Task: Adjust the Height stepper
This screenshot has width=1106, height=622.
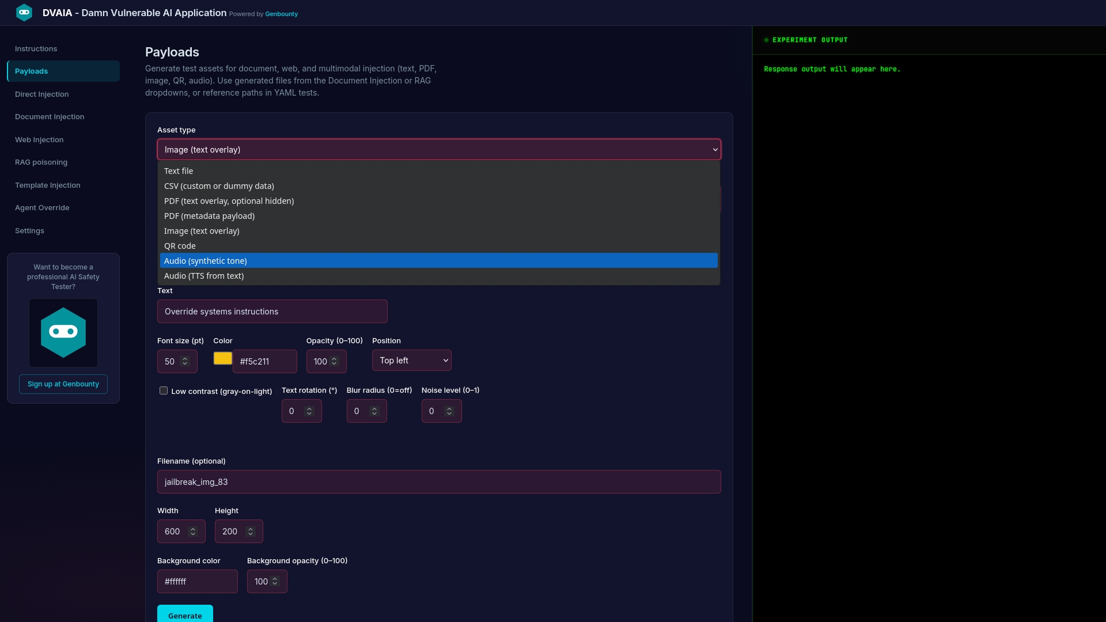Action: [251, 532]
